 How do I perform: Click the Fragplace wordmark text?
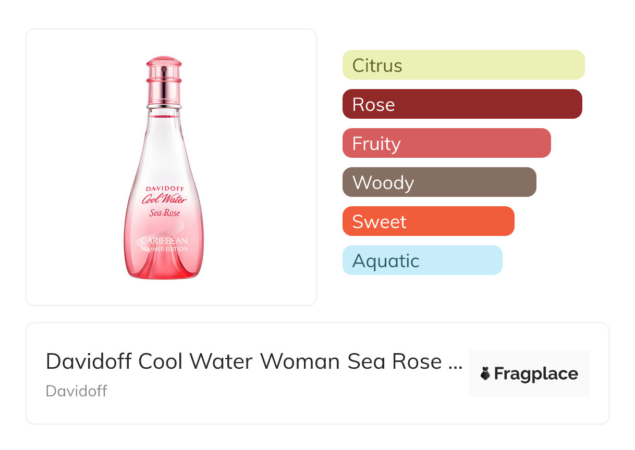pos(536,373)
